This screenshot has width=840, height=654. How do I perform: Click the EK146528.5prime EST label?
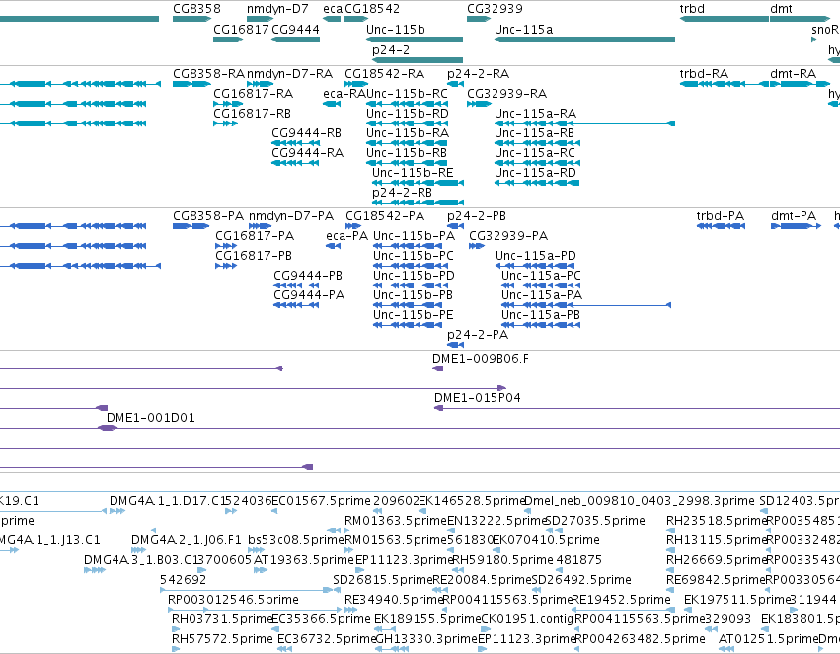(x=472, y=501)
